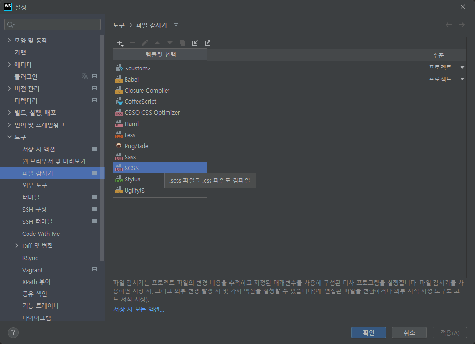The width and height of the screenshot is (475, 344).
Task: Click the project icon on the Vagrant row
Action: [x=95, y=269]
